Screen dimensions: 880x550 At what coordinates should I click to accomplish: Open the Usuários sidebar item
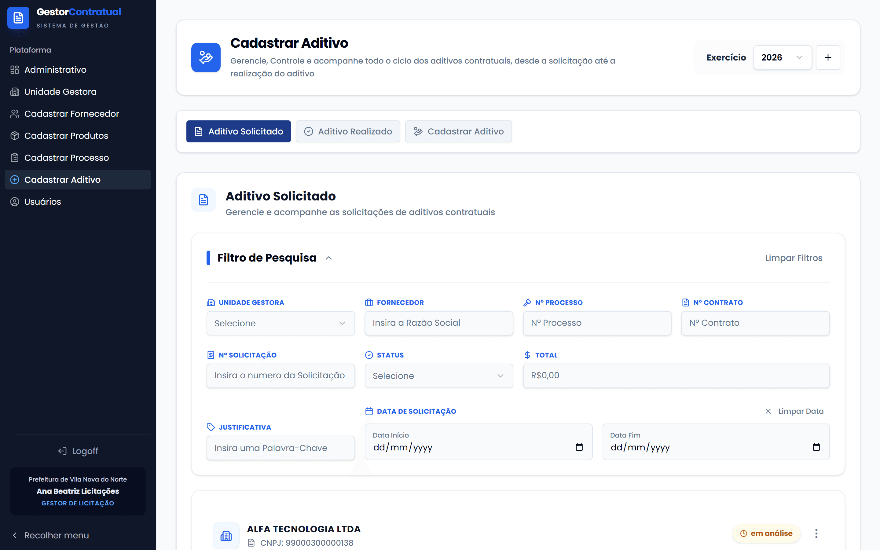tap(78, 202)
